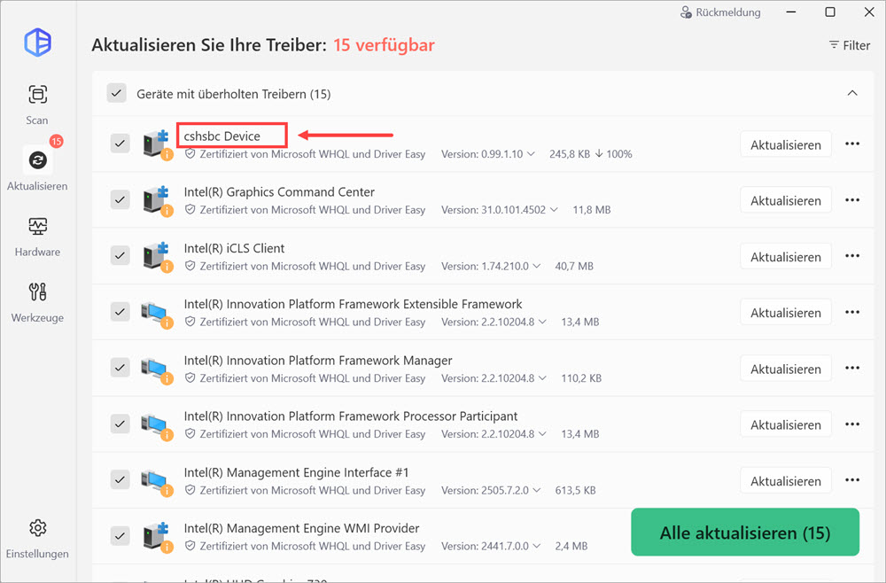
Task: Open more options for Intel iCLS Client
Action: coord(852,256)
